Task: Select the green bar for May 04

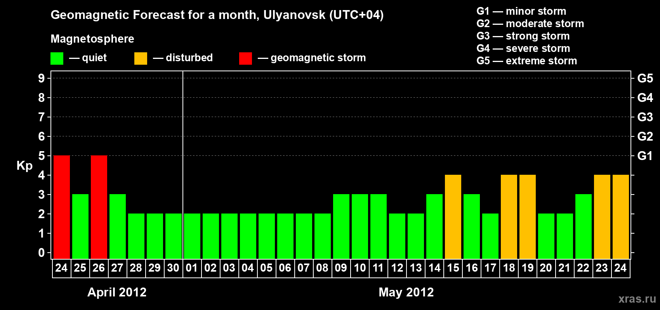Action: click(x=248, y=236)
